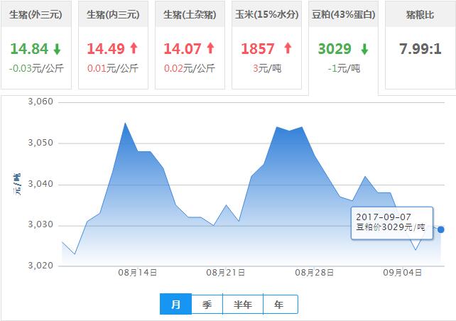Click the 3,030 y-axis label

(40, 224)
